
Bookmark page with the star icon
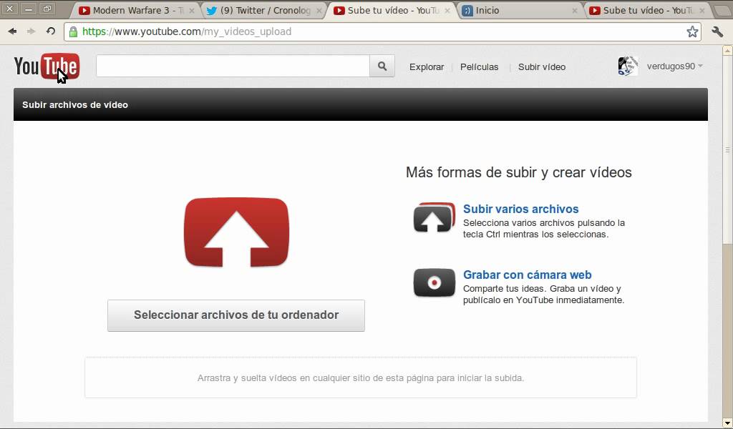pos(692,31)
